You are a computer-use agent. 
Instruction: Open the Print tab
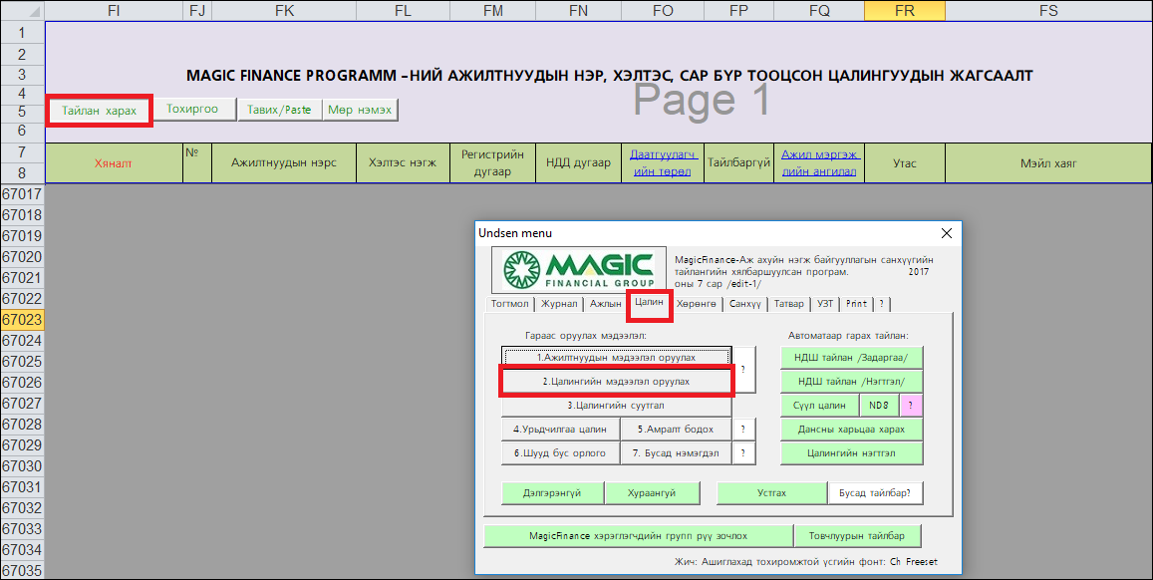856,304
